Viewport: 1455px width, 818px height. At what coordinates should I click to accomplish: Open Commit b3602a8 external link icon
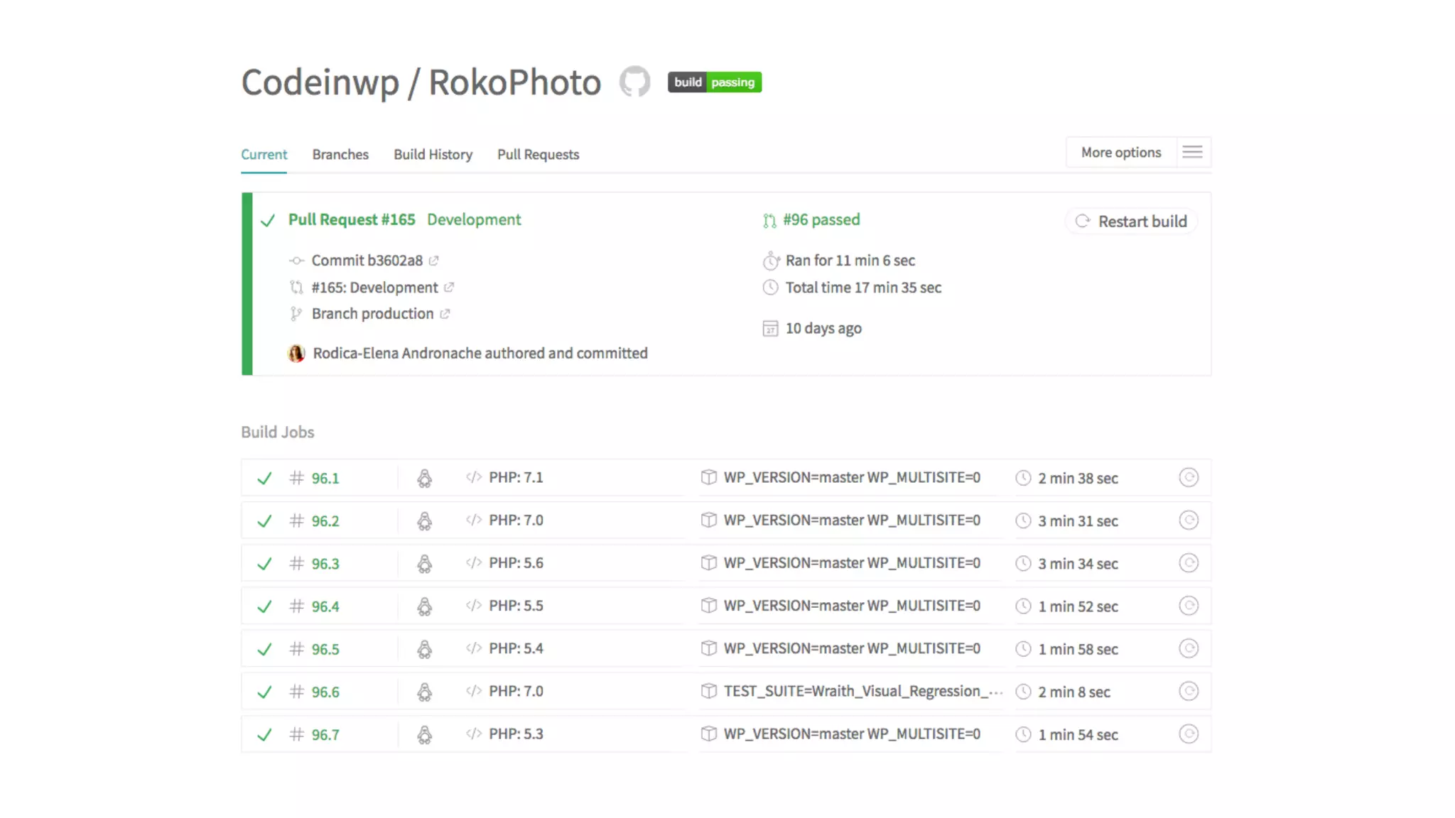click(434, 261)
